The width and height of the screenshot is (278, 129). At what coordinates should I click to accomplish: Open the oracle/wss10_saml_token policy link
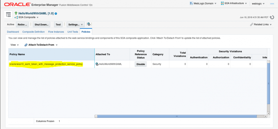point(46,64)
